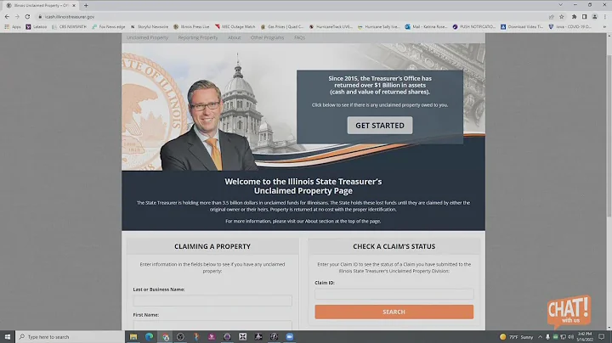Screen dimensions: 612x343
Task: Open the Reporting Property menu
Action: tap(198, 38)
